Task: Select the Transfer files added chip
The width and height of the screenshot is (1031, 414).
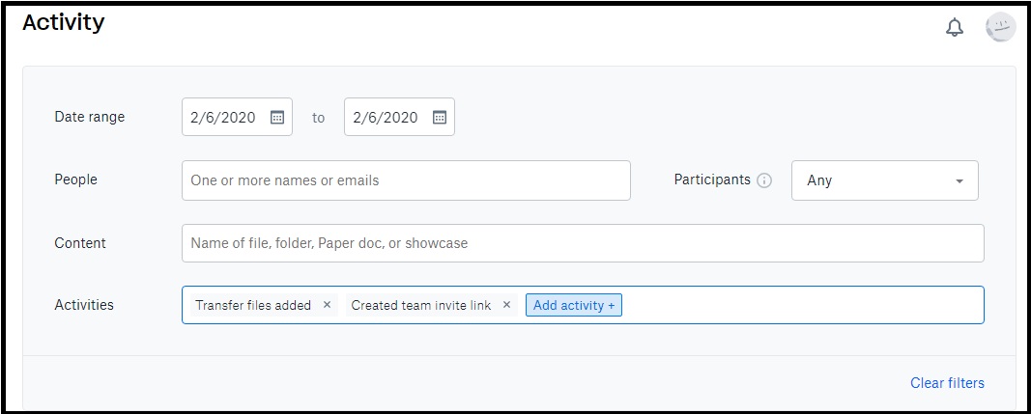Action: pyautogui.click(x=253, y=305)
